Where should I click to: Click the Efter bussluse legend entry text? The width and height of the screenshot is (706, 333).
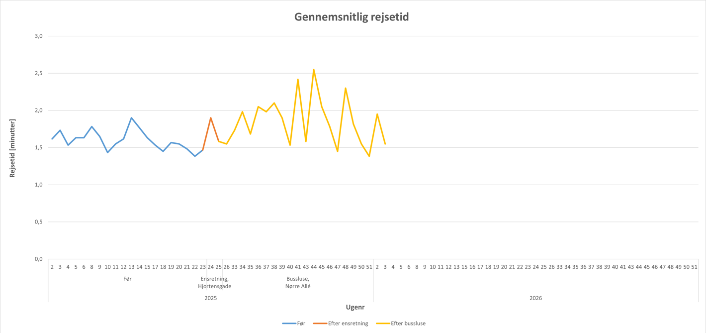pyautogui.click(x=408, y=324)
